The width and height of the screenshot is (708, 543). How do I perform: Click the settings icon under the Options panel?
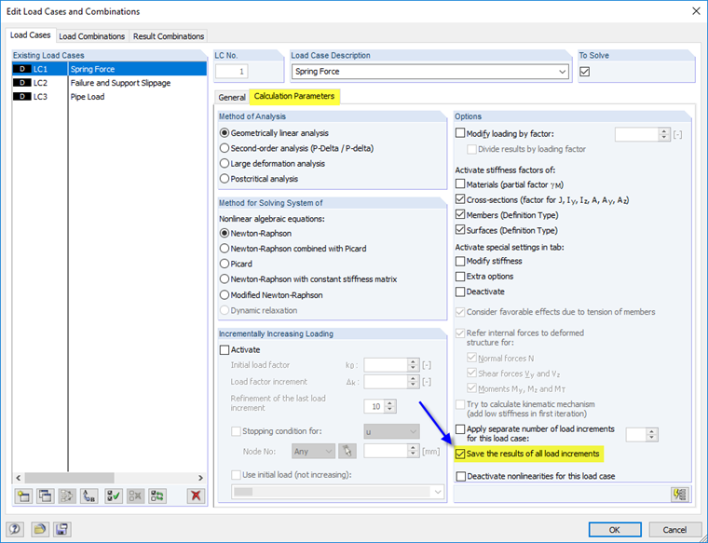coord(680,495)
